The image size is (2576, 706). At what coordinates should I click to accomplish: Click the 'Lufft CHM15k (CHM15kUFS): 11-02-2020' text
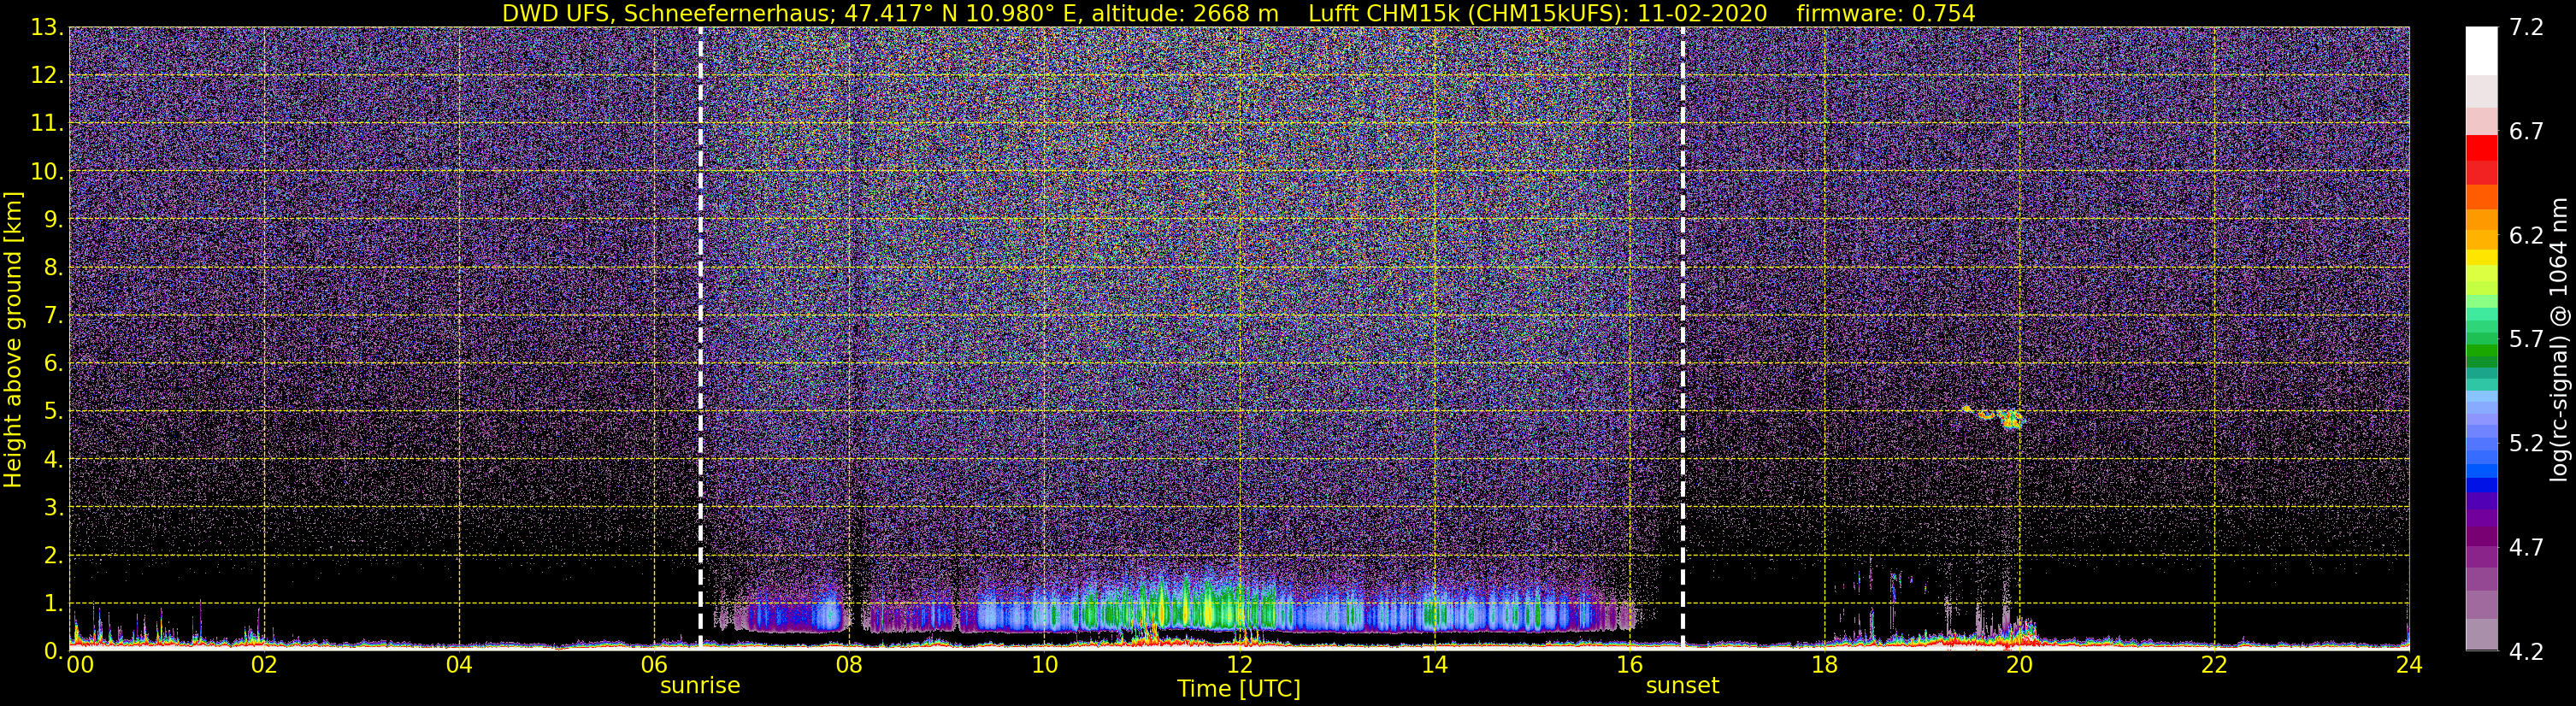tap(1537, 13)
